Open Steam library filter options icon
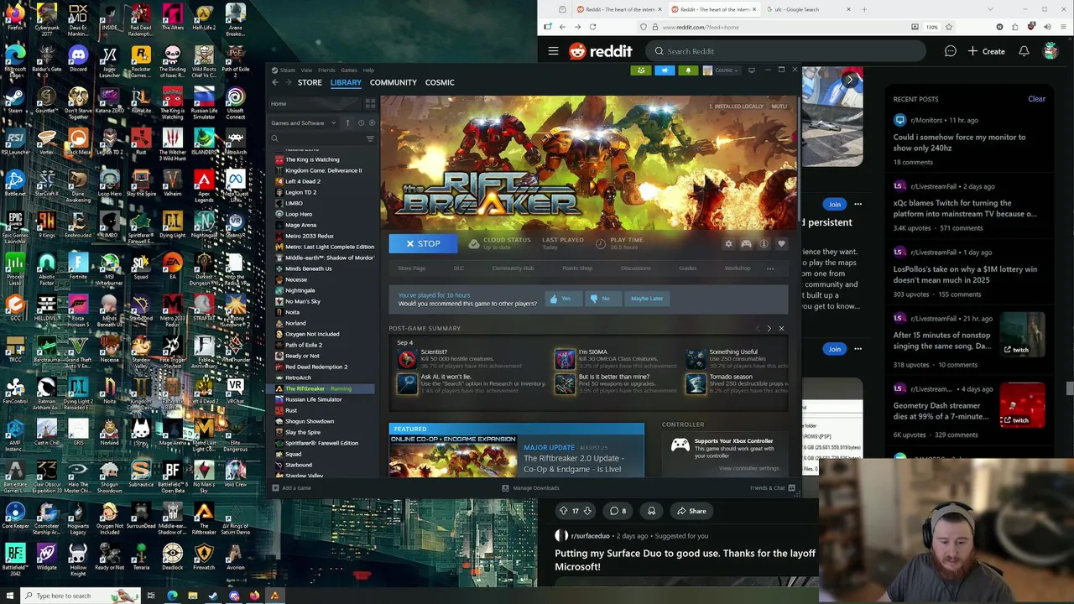The width and height of the screenshot is (1074, 604). pos(370,138)
